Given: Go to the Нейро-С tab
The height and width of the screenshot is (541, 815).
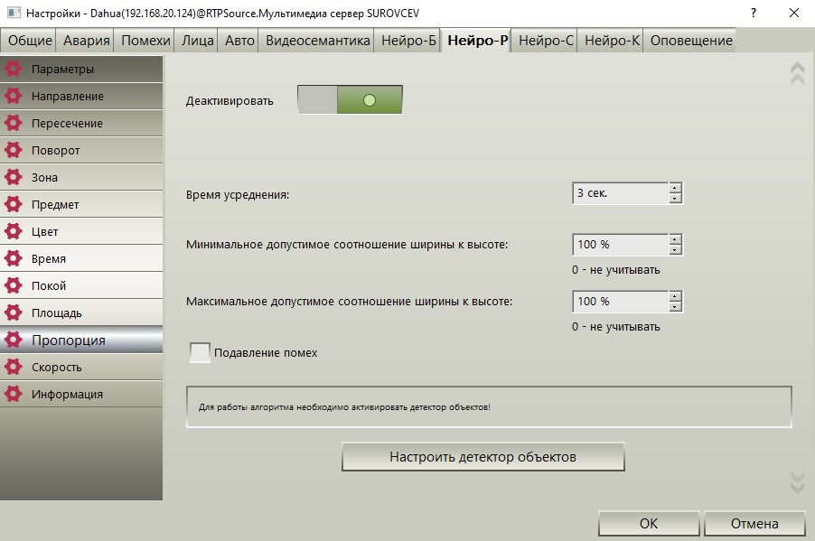Looking at the screenshot, I should click(546, 40).
